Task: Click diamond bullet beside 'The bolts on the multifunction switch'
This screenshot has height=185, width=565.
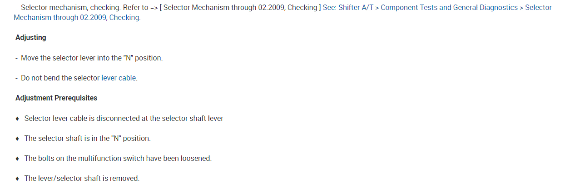Action: [x=17, y=159]
